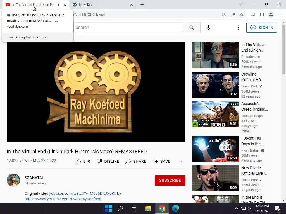Open YouTube settings three-dot menu beside Sign In

(239, 28)
